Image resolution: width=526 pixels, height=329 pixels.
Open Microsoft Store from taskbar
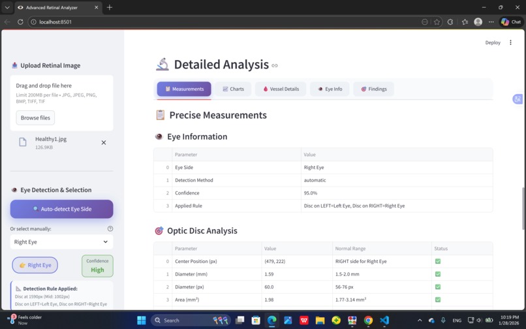tap(256, 321)
